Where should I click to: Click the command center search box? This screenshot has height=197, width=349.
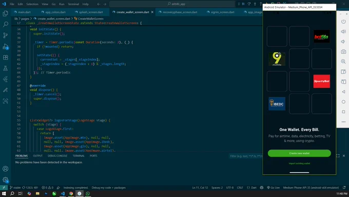point(172,4)
